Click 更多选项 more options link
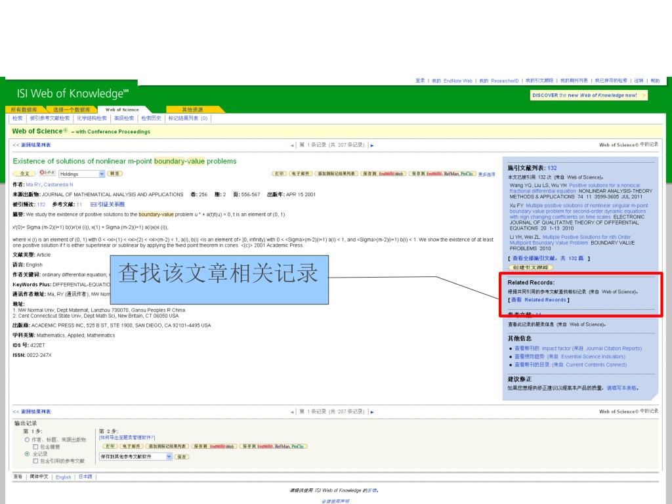The image size is (672, 504). 486,175
